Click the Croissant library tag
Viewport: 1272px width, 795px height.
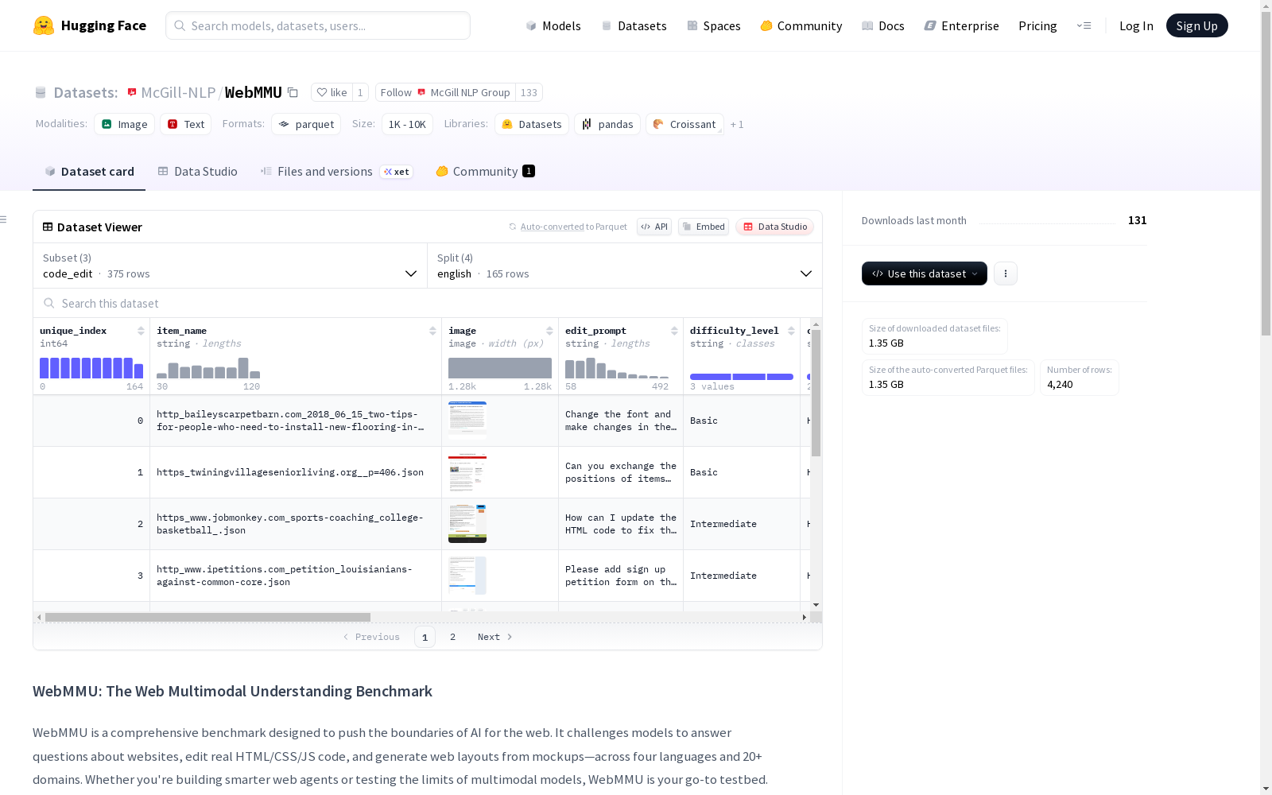pyautogui.click(x=684, y=124)
